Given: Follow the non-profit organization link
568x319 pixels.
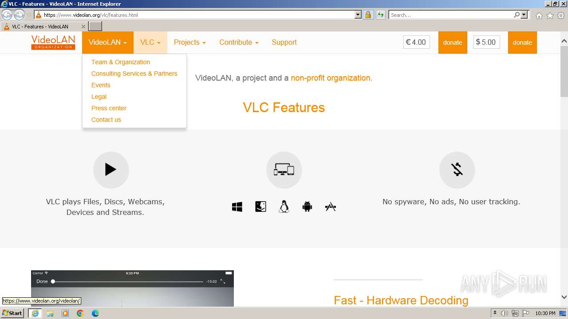Looking at the screenshot, I should point(331,78).
